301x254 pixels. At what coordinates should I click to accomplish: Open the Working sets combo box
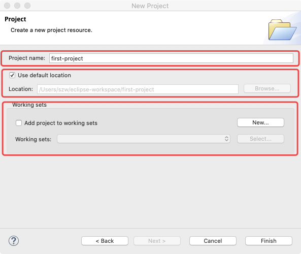144,139
